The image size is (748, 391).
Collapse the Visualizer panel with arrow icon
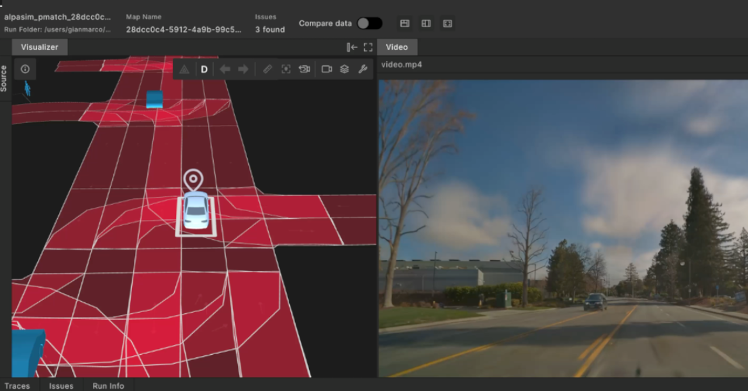tap(352, 47)
